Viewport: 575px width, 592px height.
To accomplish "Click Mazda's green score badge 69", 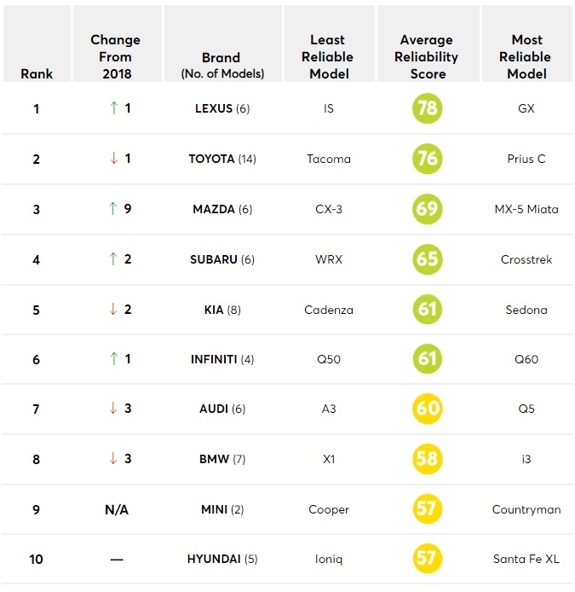I will (428, 209).
